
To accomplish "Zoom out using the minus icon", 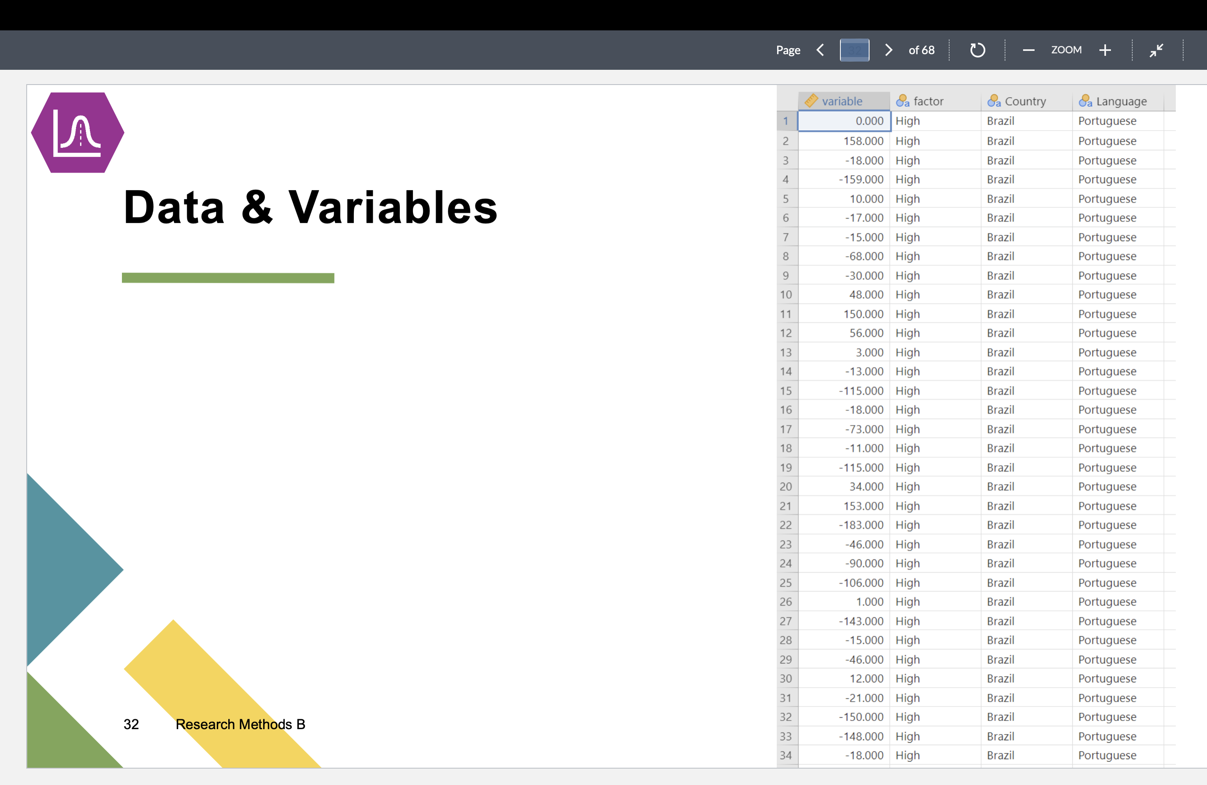I will 1028,50.
